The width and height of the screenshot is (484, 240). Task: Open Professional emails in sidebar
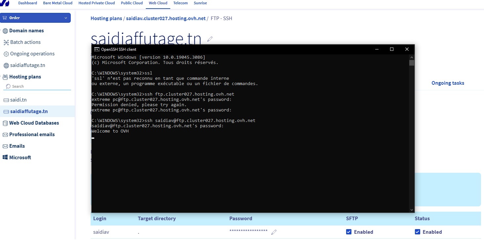pyautogui.click(x=32, y=135)
